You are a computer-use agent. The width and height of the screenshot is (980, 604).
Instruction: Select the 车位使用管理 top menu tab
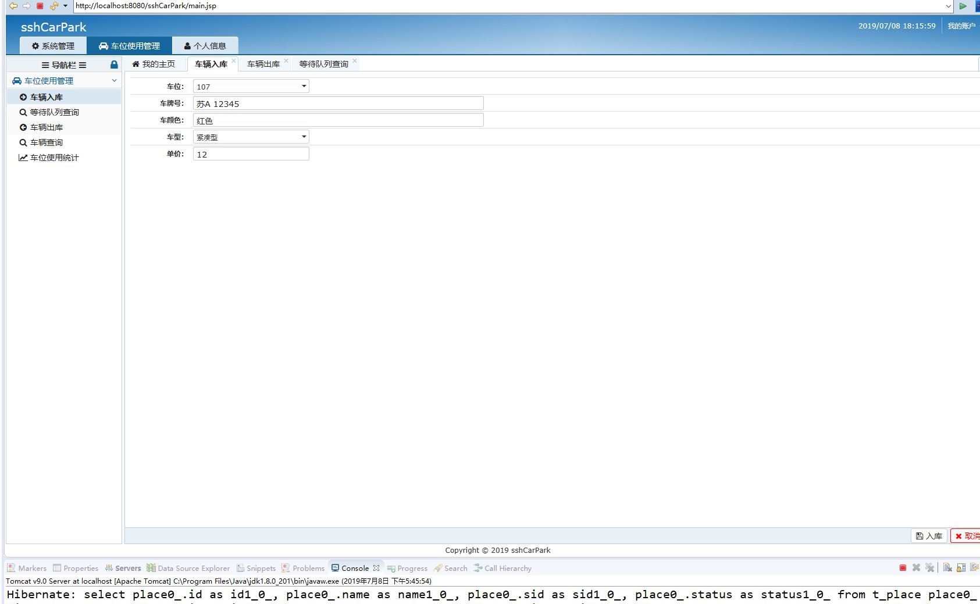pos(129,46)
